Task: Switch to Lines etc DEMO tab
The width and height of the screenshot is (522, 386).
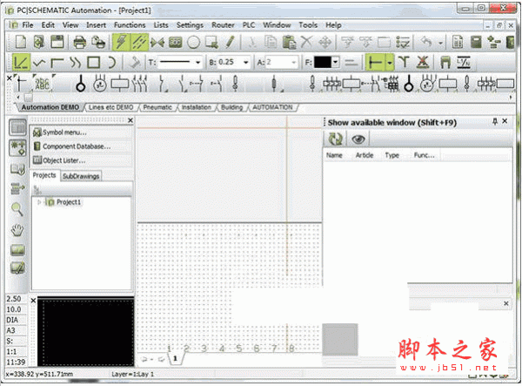Action: pos(110,107)
